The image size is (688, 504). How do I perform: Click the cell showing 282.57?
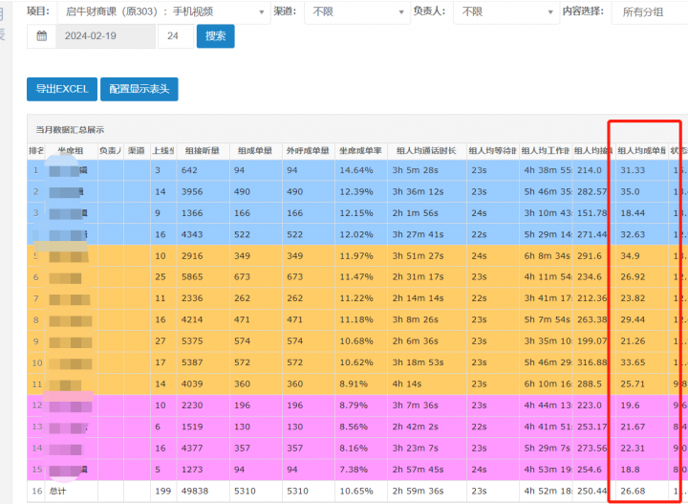[592, 192]
